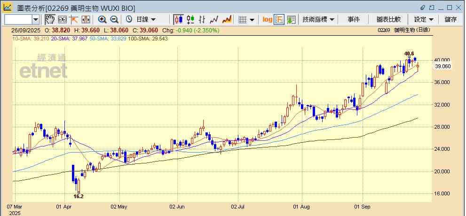Click the 02 Jul date axis label
466x216 pixels.
[238, 207]
